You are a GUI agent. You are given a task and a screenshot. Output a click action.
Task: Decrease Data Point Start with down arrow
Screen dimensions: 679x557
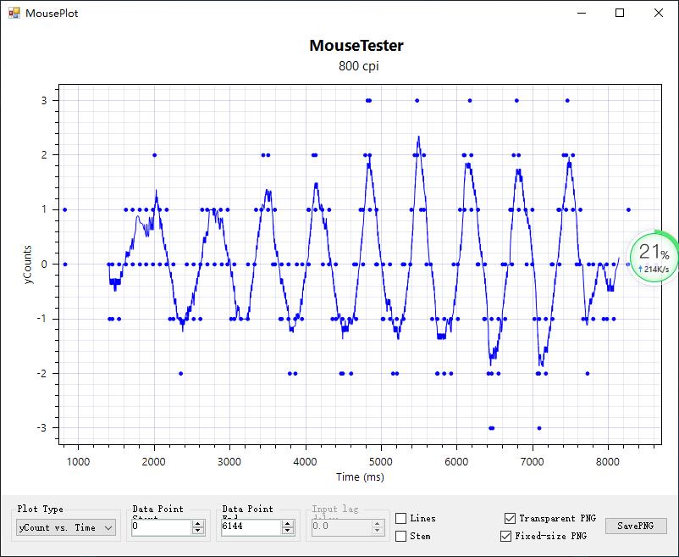click(198, 531)
